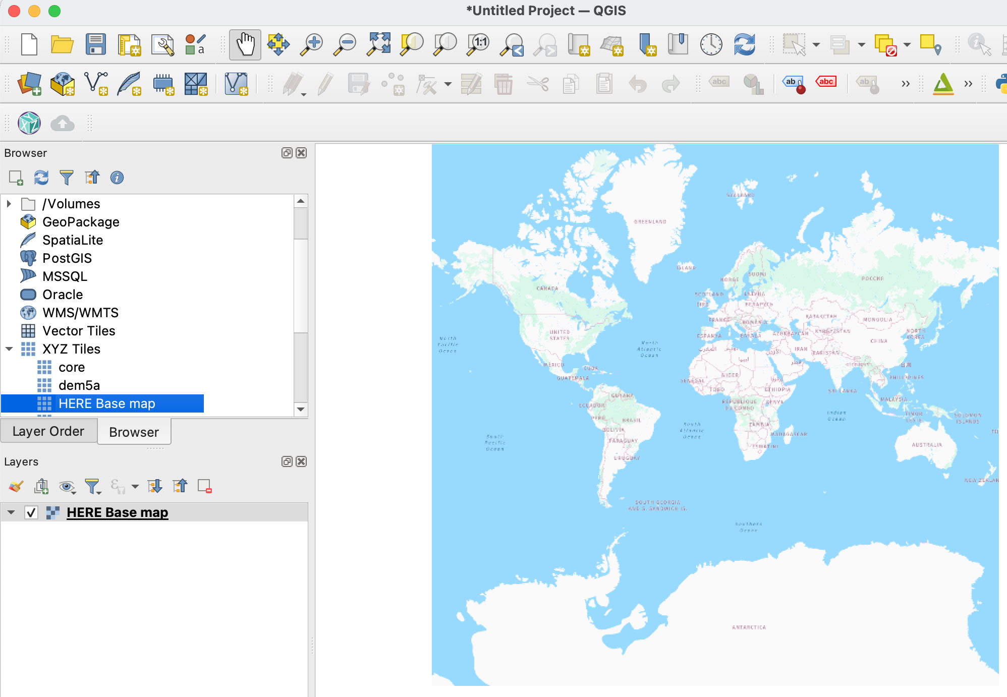Open filter legend dropdown in Layers
Screen dimensions: 1007x697
click(x=93, y=486)
